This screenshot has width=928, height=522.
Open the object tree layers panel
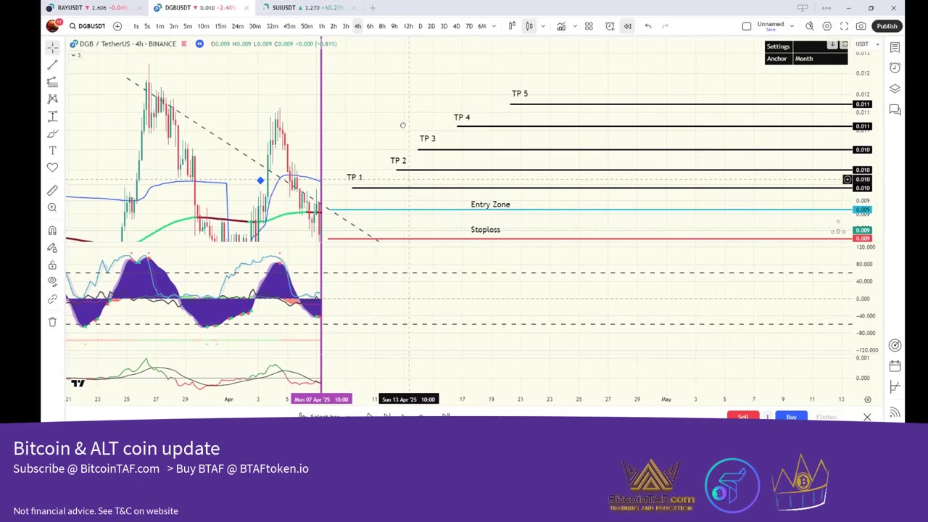(895, 88)
